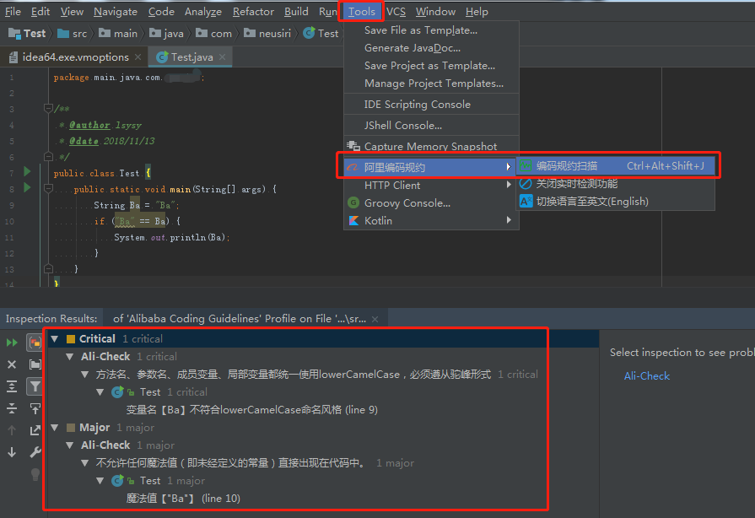
Task: Collapse the Critical node in inspection results
Action: pos(52,337)
